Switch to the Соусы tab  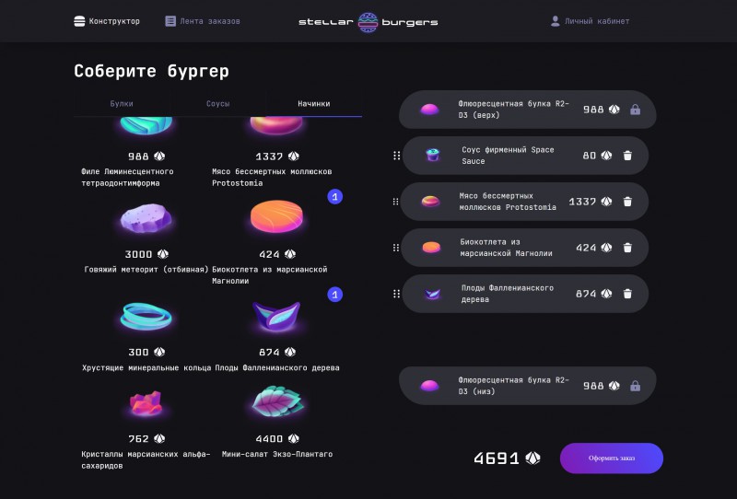click(218, 104)
